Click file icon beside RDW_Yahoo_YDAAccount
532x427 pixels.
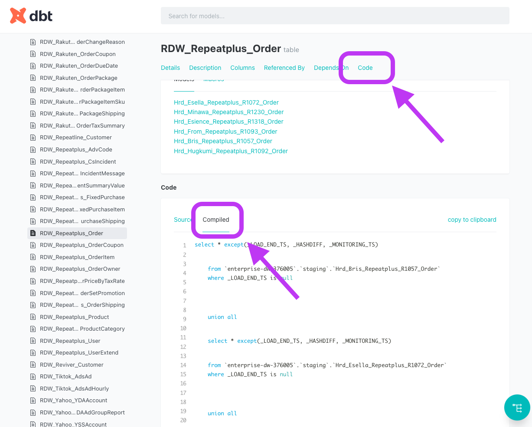[33, 401]
